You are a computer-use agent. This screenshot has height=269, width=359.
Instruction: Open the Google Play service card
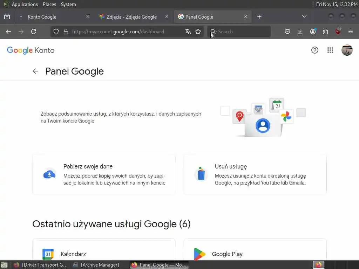tap(255, 250)
